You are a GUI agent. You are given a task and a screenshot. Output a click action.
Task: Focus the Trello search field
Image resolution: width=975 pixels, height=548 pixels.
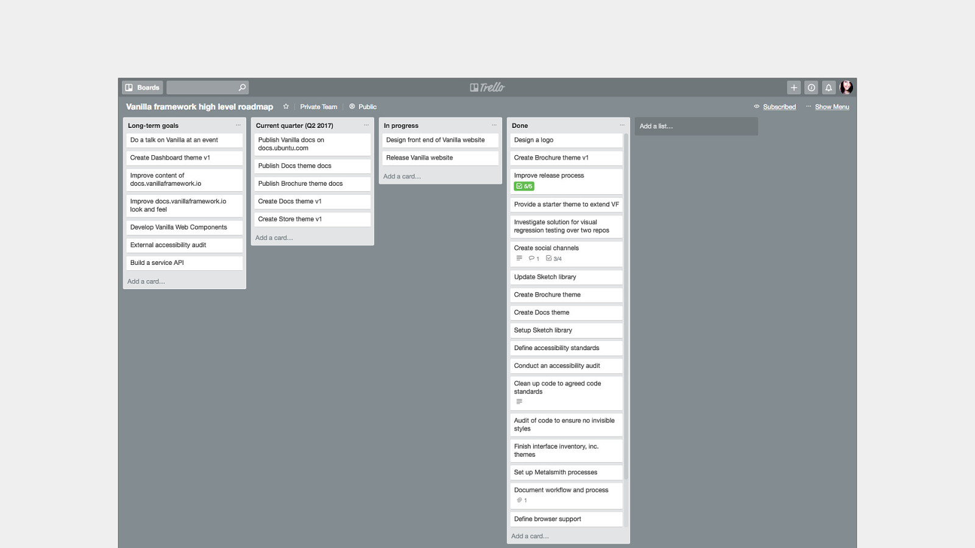208,88
